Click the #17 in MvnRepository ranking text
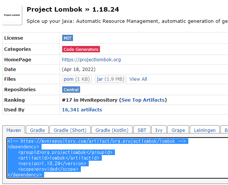The height and width of the screenshot is (185, 228). (x=89, y=100)
